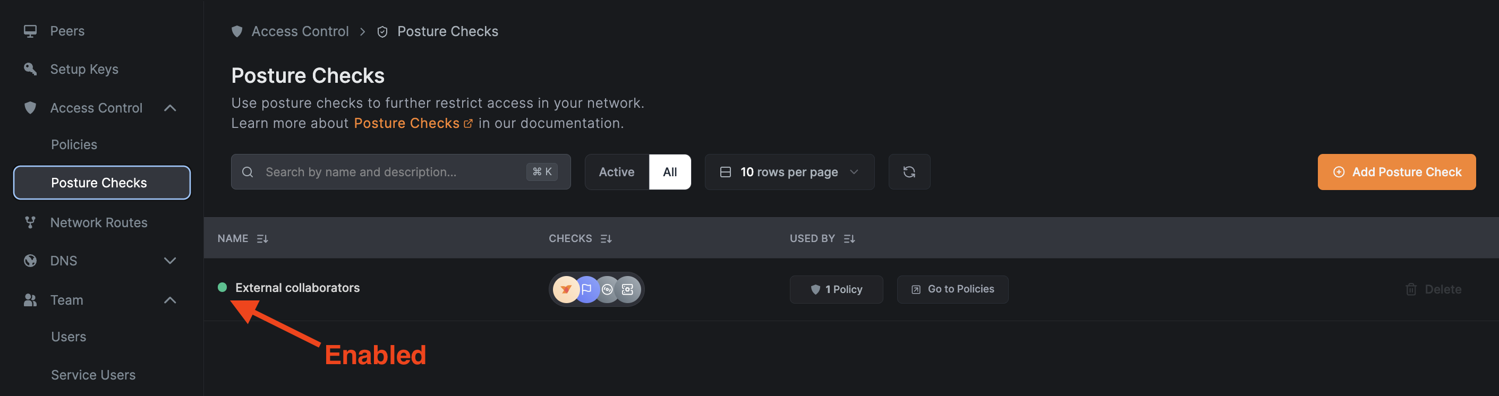Open the geo-location flag check icon

click(x=586, y=289)
